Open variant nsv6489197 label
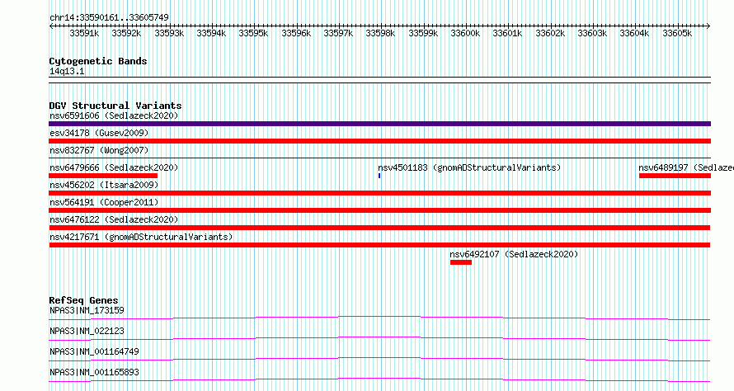The width and height of the screenshot is (734, 391). click(x=686, y=167)
